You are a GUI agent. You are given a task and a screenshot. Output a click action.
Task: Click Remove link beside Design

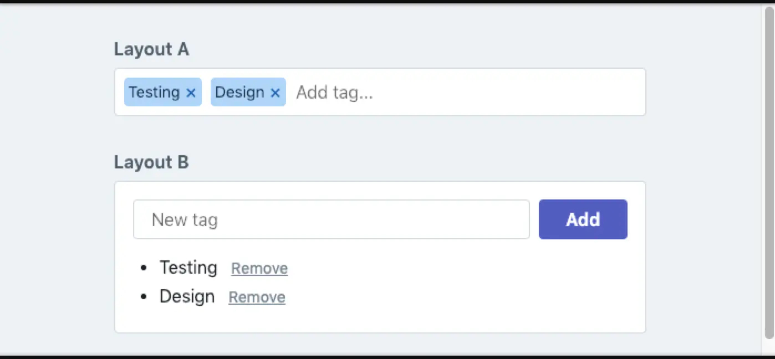tap(257, 297)
